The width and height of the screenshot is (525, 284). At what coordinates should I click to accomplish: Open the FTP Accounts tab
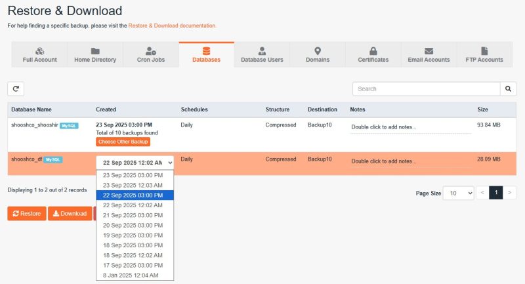484,54
